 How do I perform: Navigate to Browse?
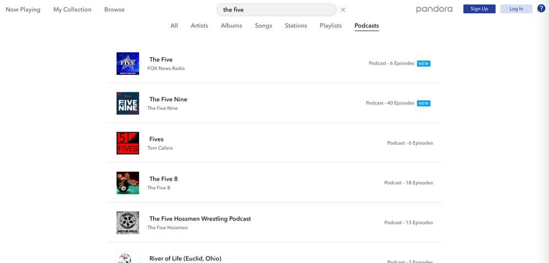click(114, 9)
